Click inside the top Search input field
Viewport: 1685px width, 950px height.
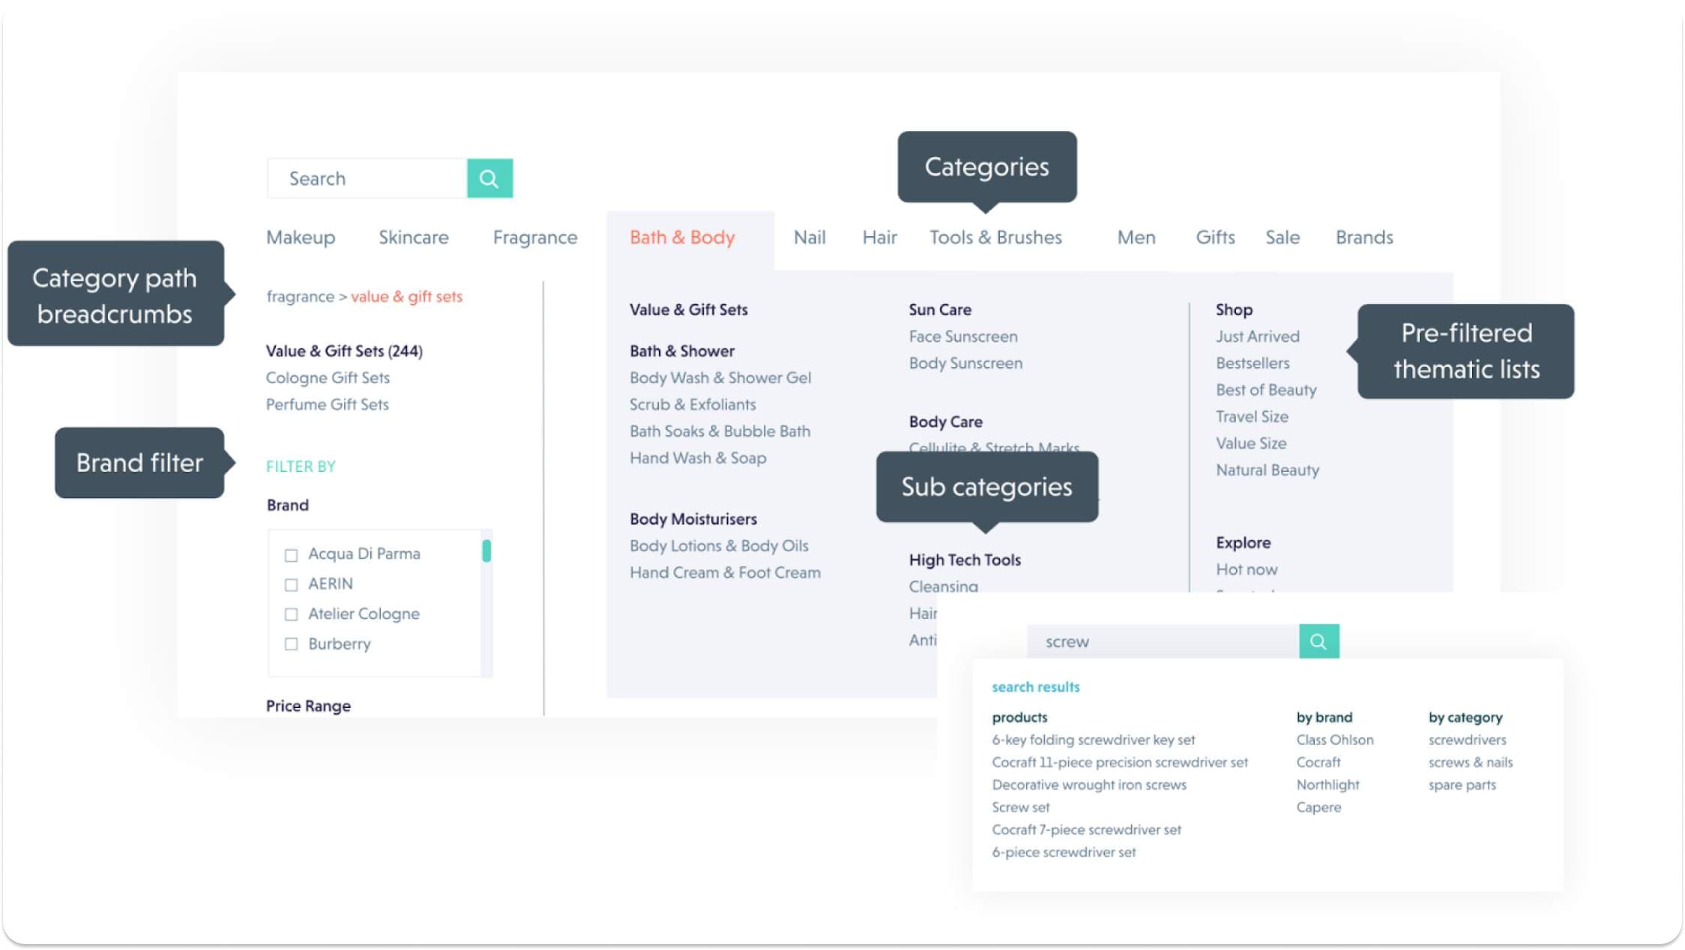point(367,178)
